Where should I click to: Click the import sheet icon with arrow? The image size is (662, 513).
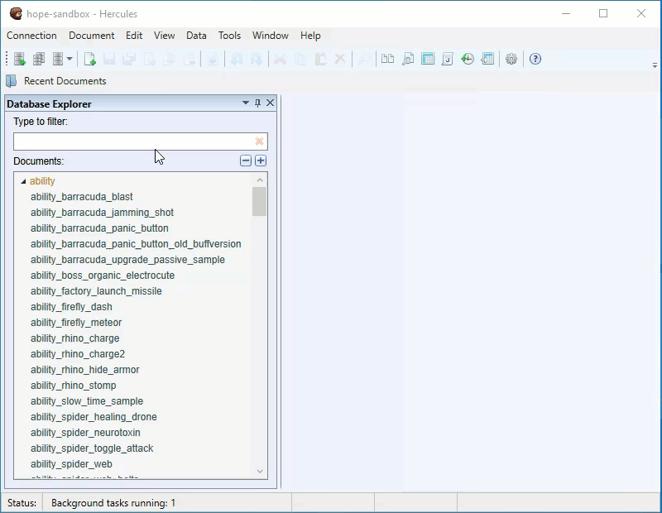pyautogui.click(x=487, y=59)
